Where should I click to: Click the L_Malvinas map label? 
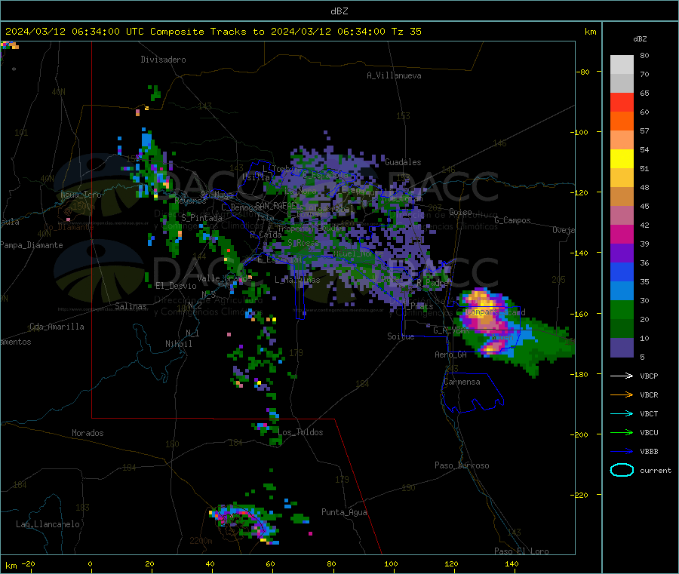(x=297, y=280)
